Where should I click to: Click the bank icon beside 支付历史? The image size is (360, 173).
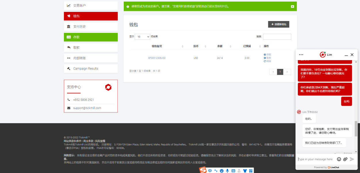pyautogui.click(x=69, y=27)
